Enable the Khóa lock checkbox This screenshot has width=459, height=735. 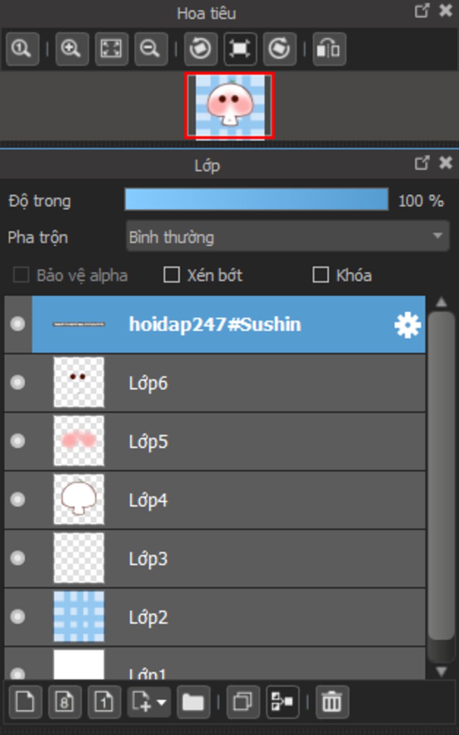[320, 274]
